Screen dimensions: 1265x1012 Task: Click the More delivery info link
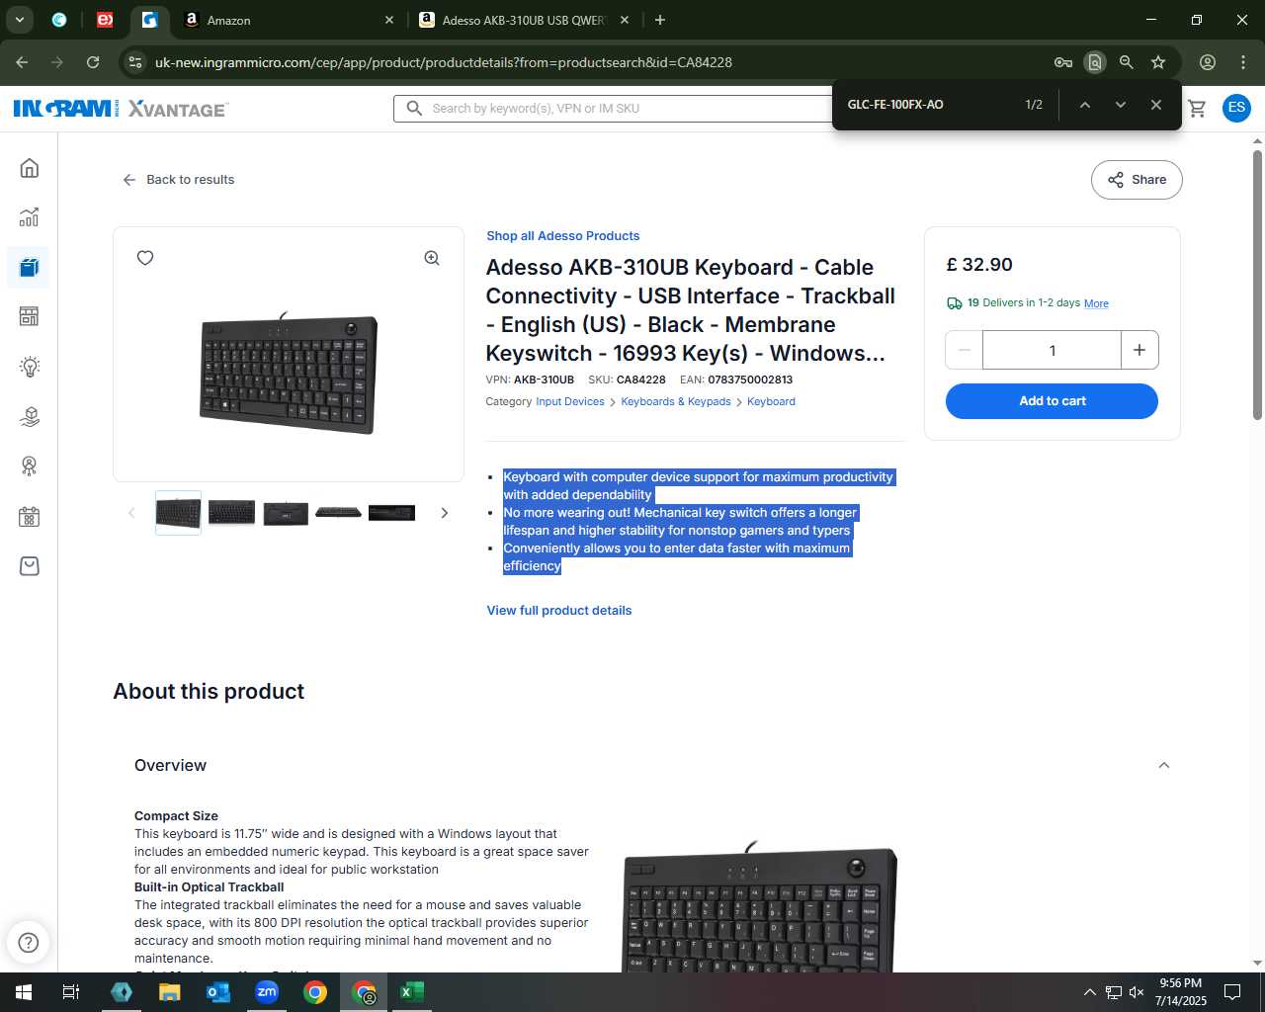pos(1096,303)
